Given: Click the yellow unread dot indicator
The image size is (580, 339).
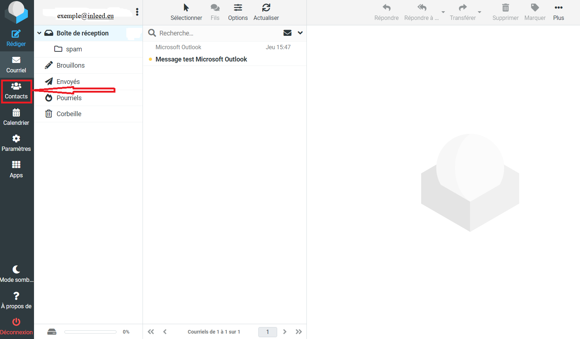Looking at the screenshot, I should click(x=151, y=59).
